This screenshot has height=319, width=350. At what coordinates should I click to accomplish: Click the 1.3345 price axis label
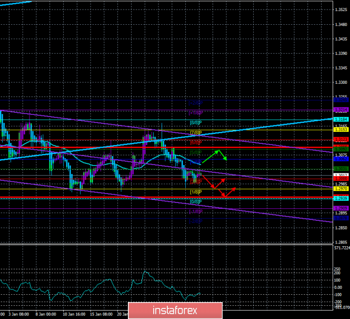pyautogui.click(x=341, y=67)
